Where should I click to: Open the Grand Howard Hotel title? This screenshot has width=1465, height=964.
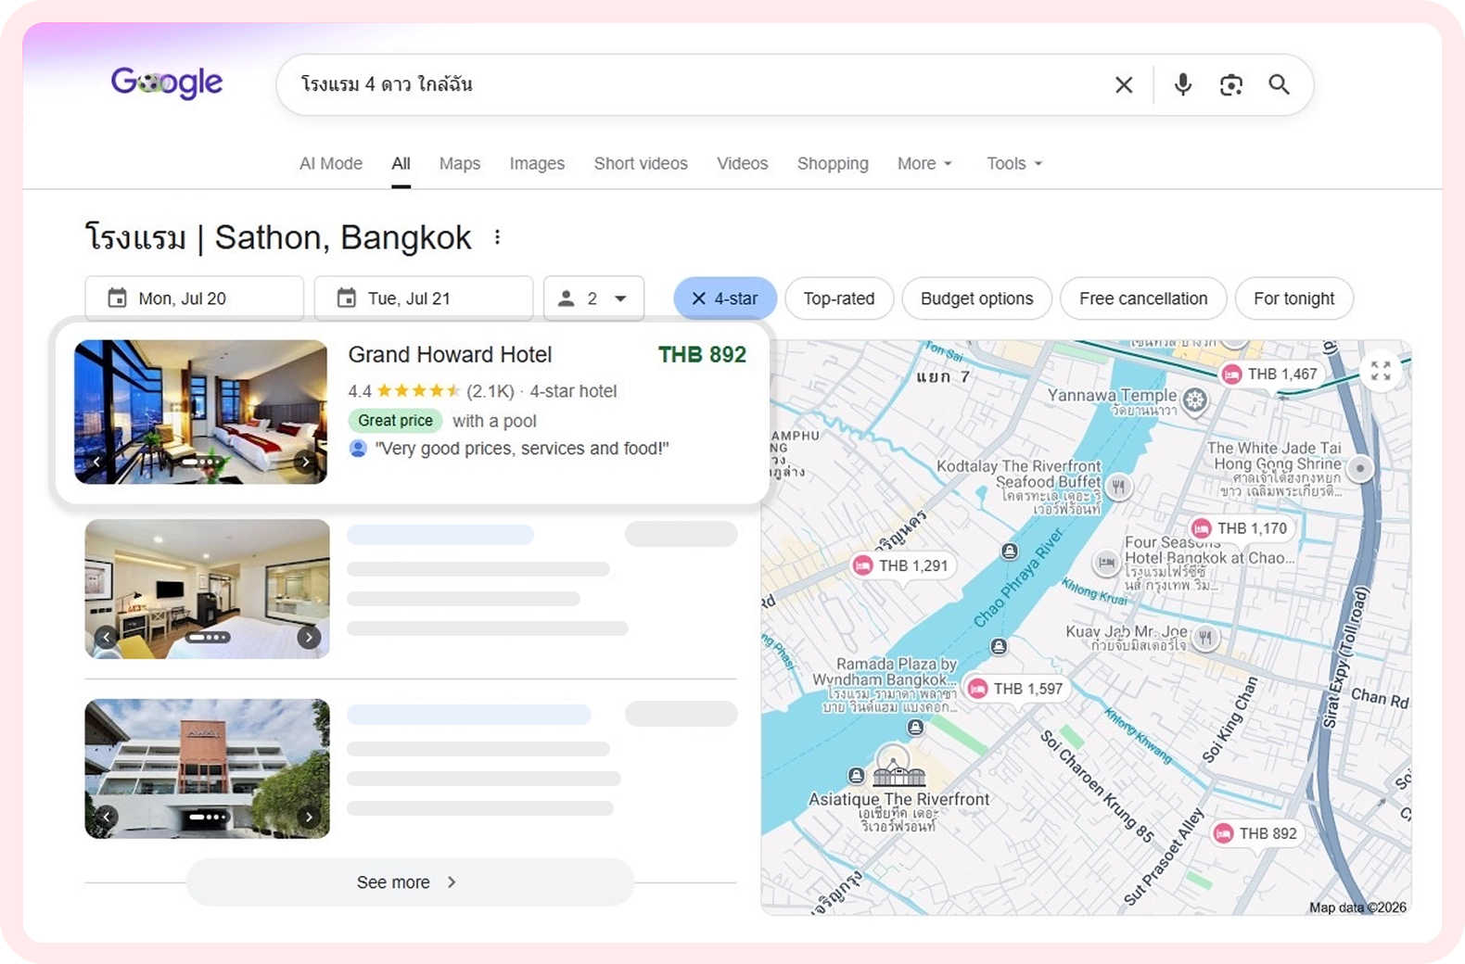coord(450,355)
